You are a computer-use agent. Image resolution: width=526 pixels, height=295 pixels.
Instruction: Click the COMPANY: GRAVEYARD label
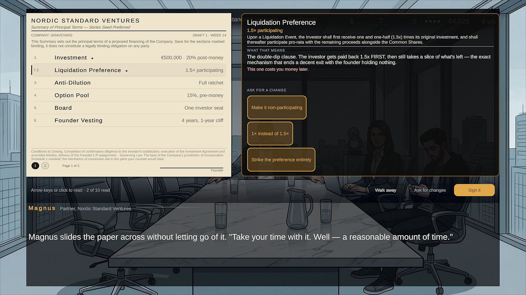[x=52, y=35]
